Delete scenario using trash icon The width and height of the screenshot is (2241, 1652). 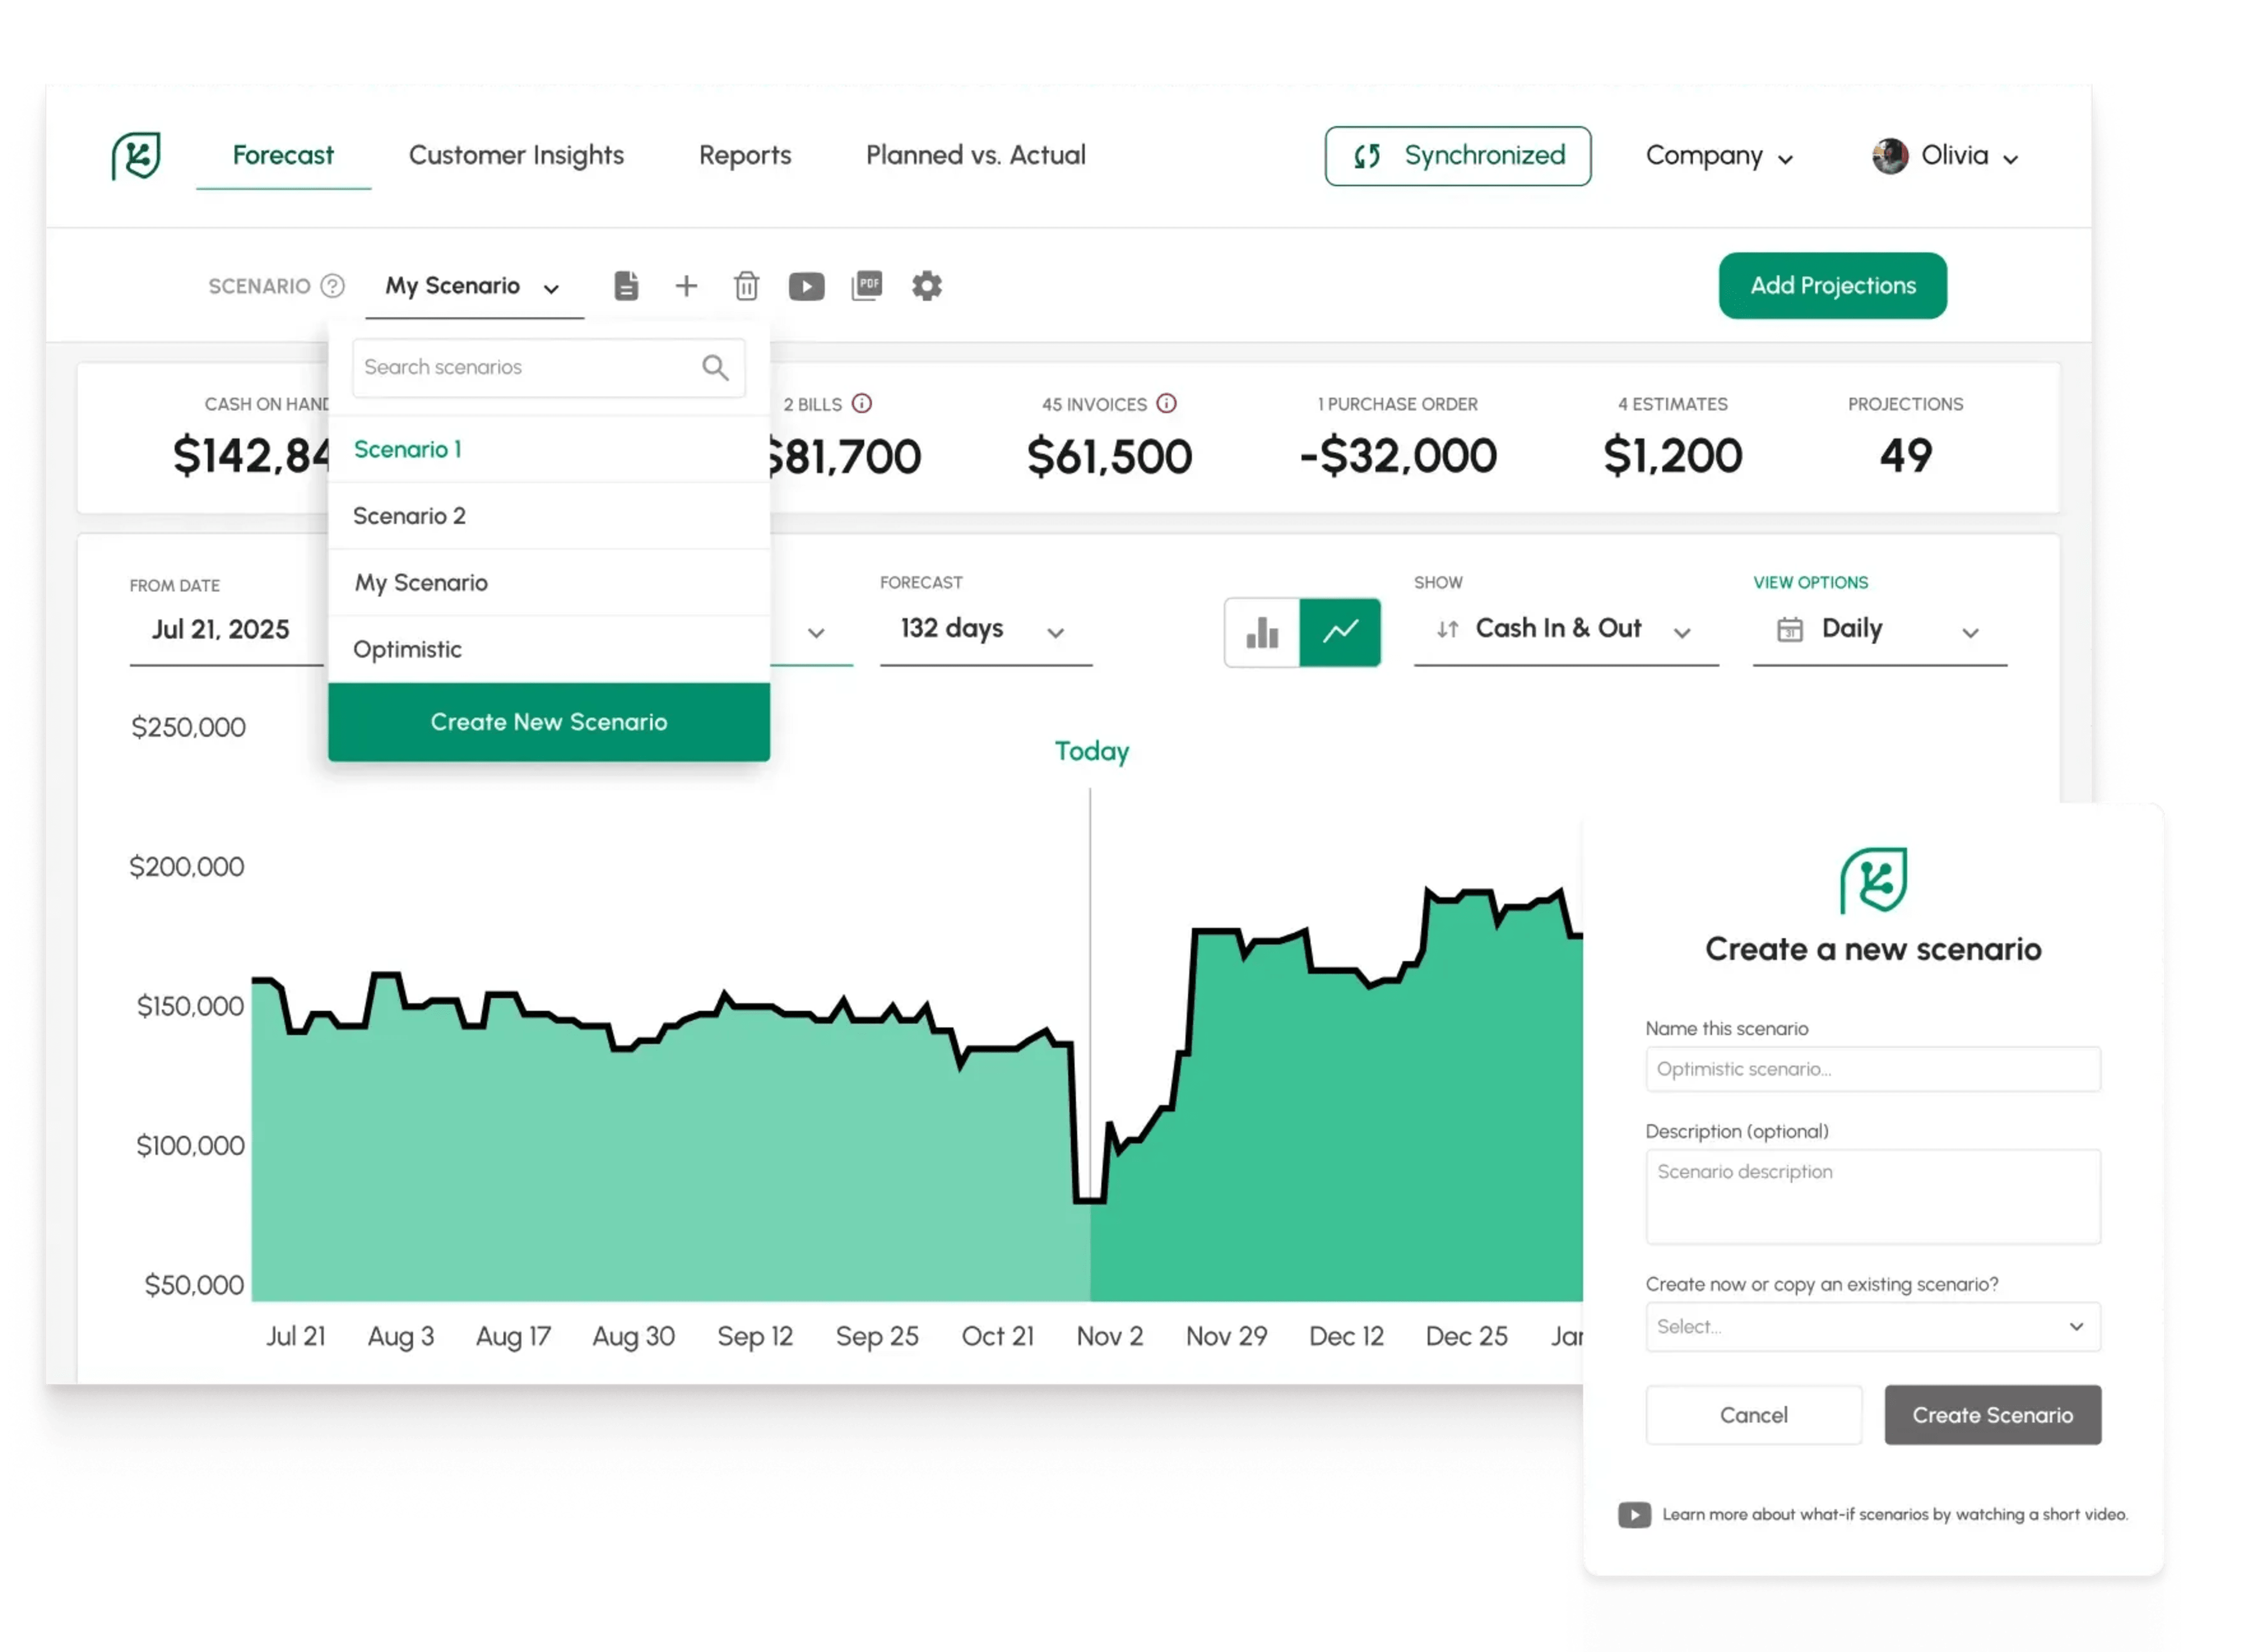[x=746, y=286]
